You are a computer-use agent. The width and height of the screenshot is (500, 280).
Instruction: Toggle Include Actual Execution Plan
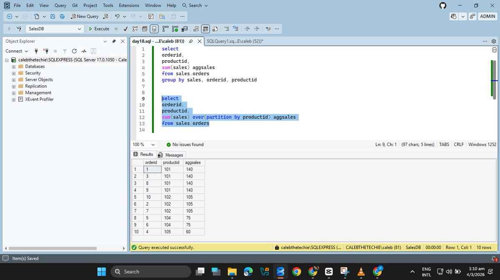[x=165, y=29]
